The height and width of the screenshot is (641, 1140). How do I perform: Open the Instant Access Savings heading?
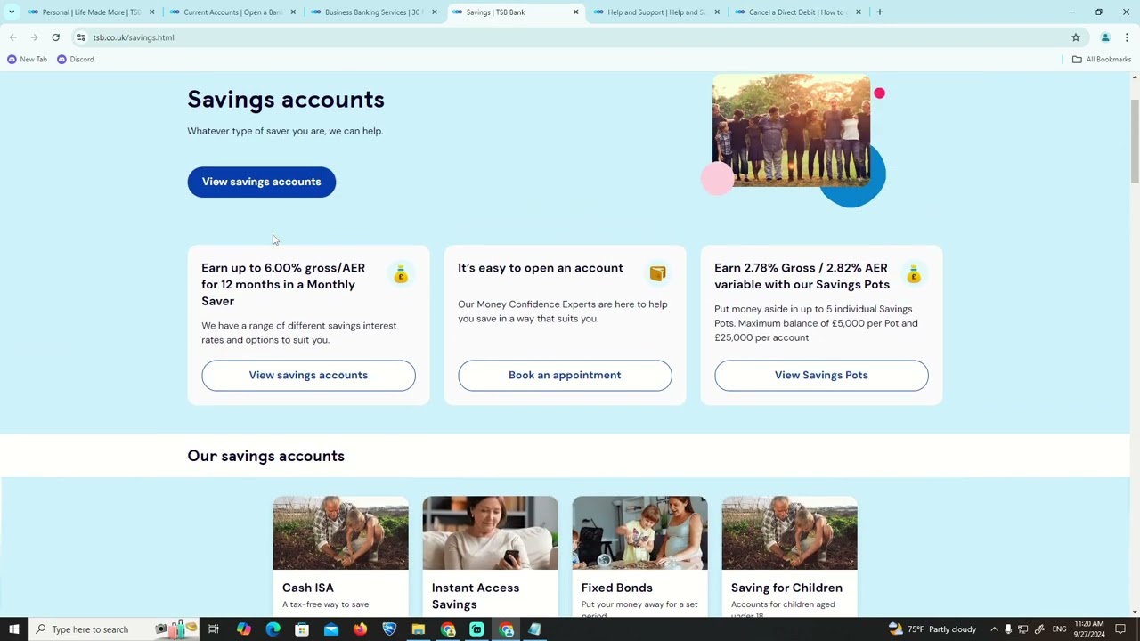point(476,596)
